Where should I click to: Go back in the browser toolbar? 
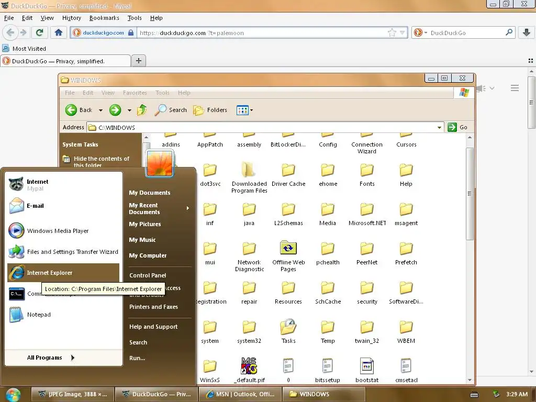click(x=10, y=32)
